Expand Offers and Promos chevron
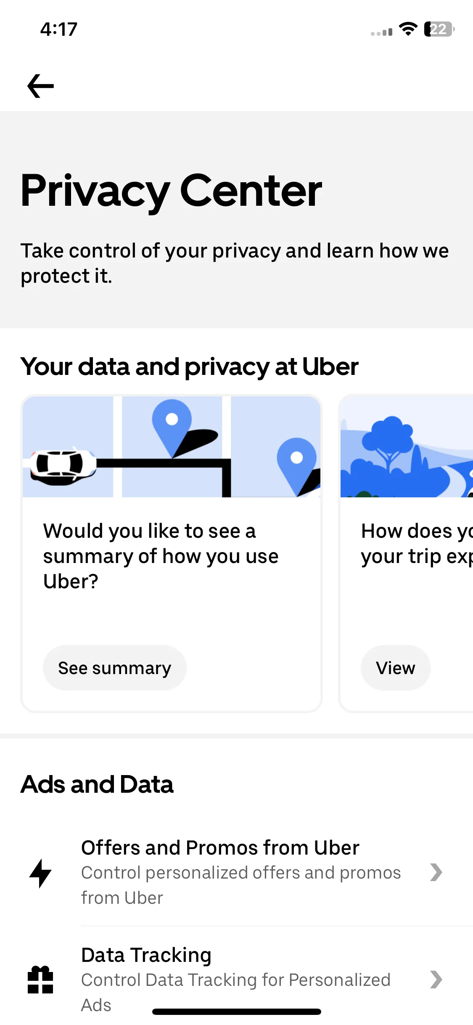Screen dimensions: 473x1025 click(436, 872)
